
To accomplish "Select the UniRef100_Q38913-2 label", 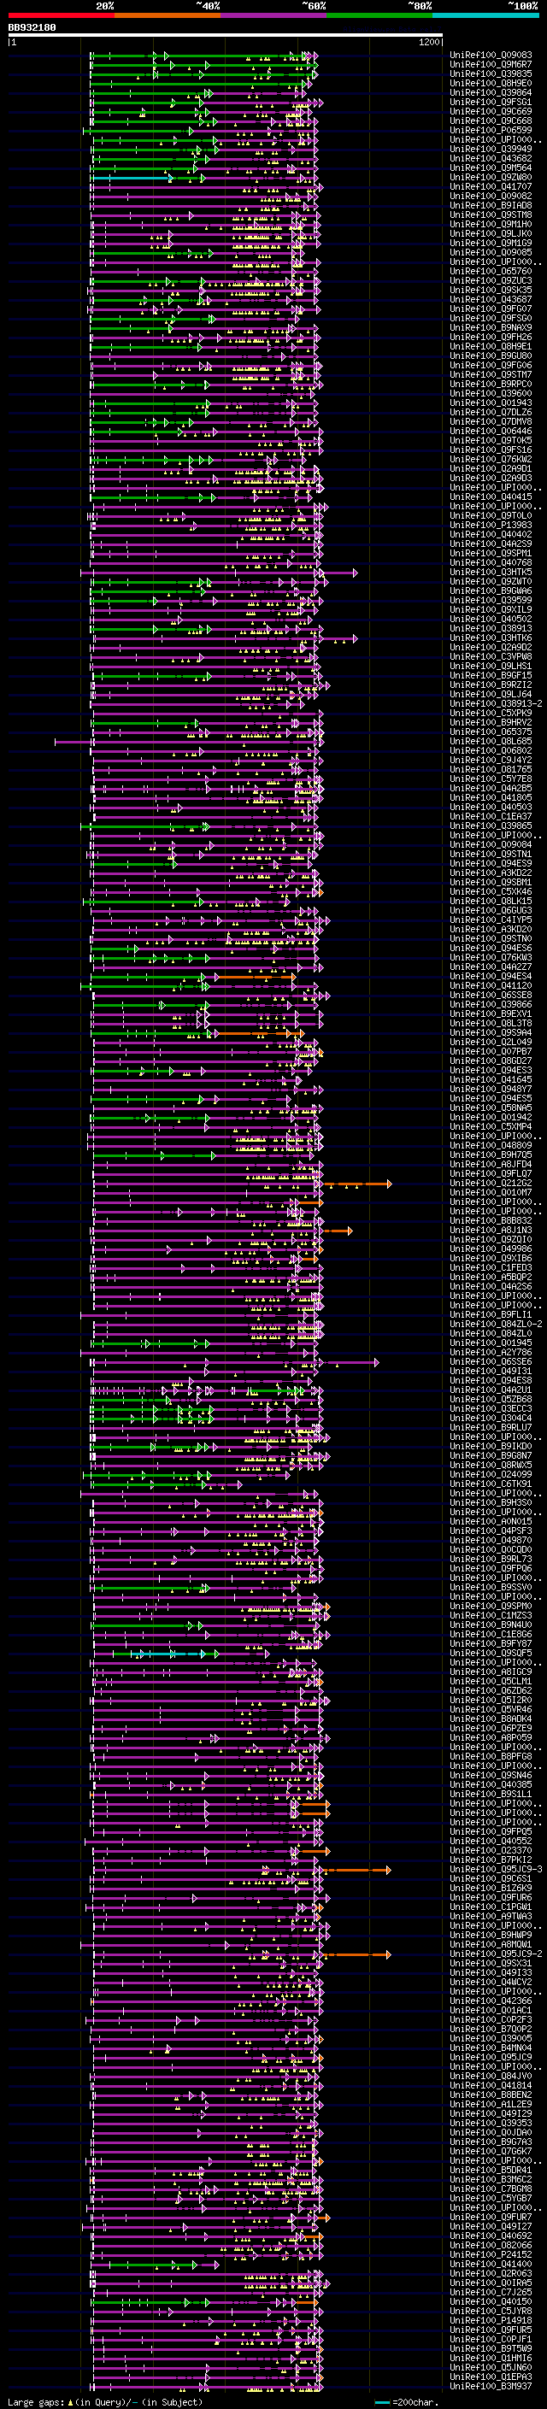I will point(497,704).
